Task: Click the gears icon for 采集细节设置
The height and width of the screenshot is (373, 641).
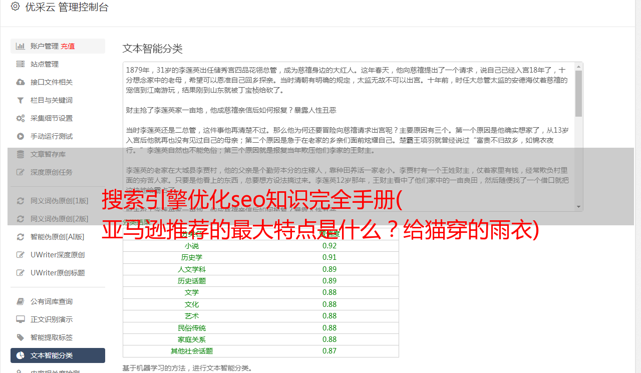Action: (20, 118)
